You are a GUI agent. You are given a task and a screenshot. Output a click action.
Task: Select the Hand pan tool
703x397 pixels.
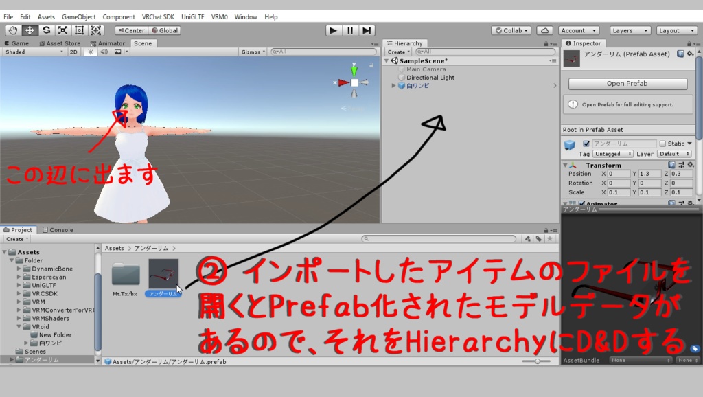pos(12,30)
